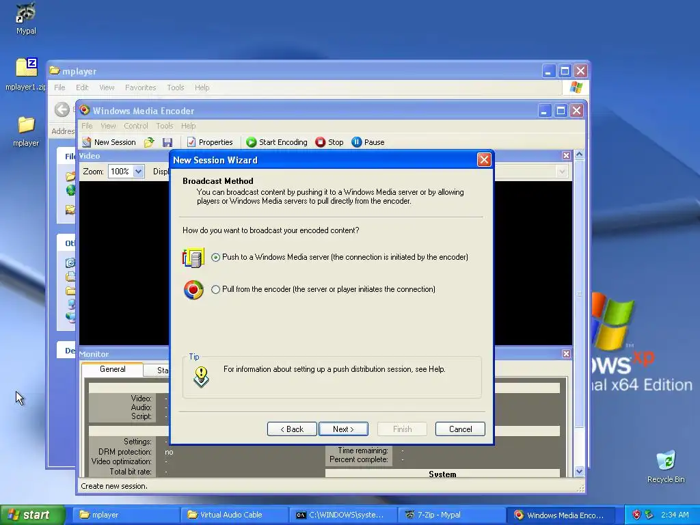Switch to mplayer taskbar button
This screenshot has width=700, height=525.
pyautogui.click(x=126, y=515)
